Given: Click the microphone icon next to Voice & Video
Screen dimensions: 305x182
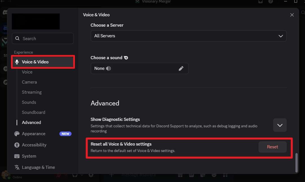Looking at the screenshot, I should (17, 62).
